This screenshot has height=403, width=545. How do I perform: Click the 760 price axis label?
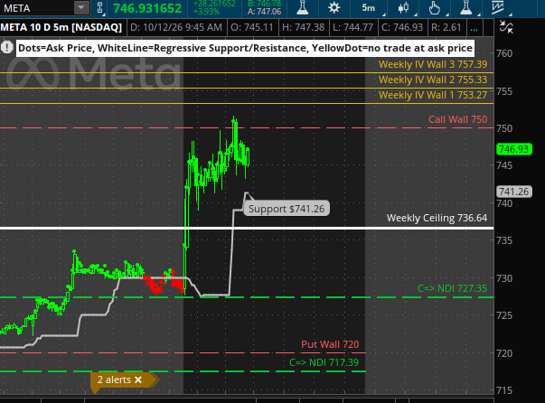tap(504, 53)
